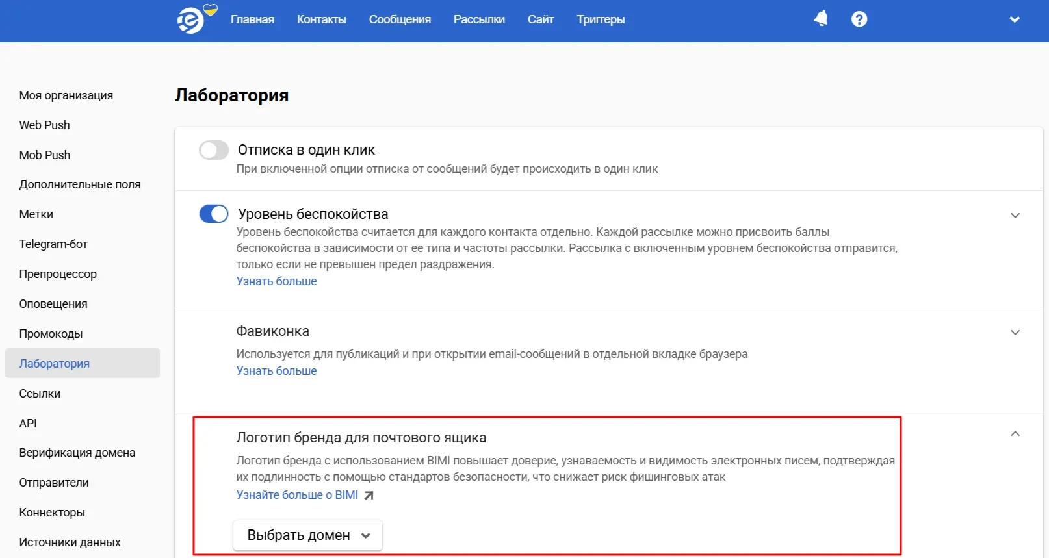The image size is (1049, 558).
Task: Open the help question mark icon
Action: (x=859, y=19)
